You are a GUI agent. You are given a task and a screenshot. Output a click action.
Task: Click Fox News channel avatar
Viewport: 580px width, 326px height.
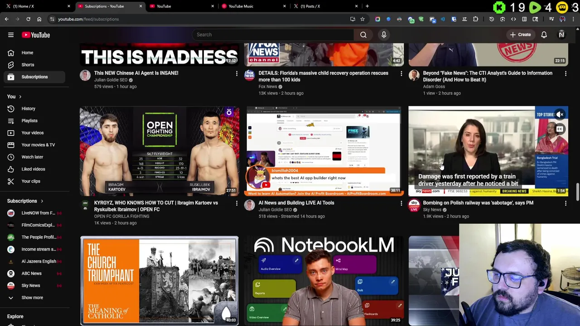tap(250, 75)
